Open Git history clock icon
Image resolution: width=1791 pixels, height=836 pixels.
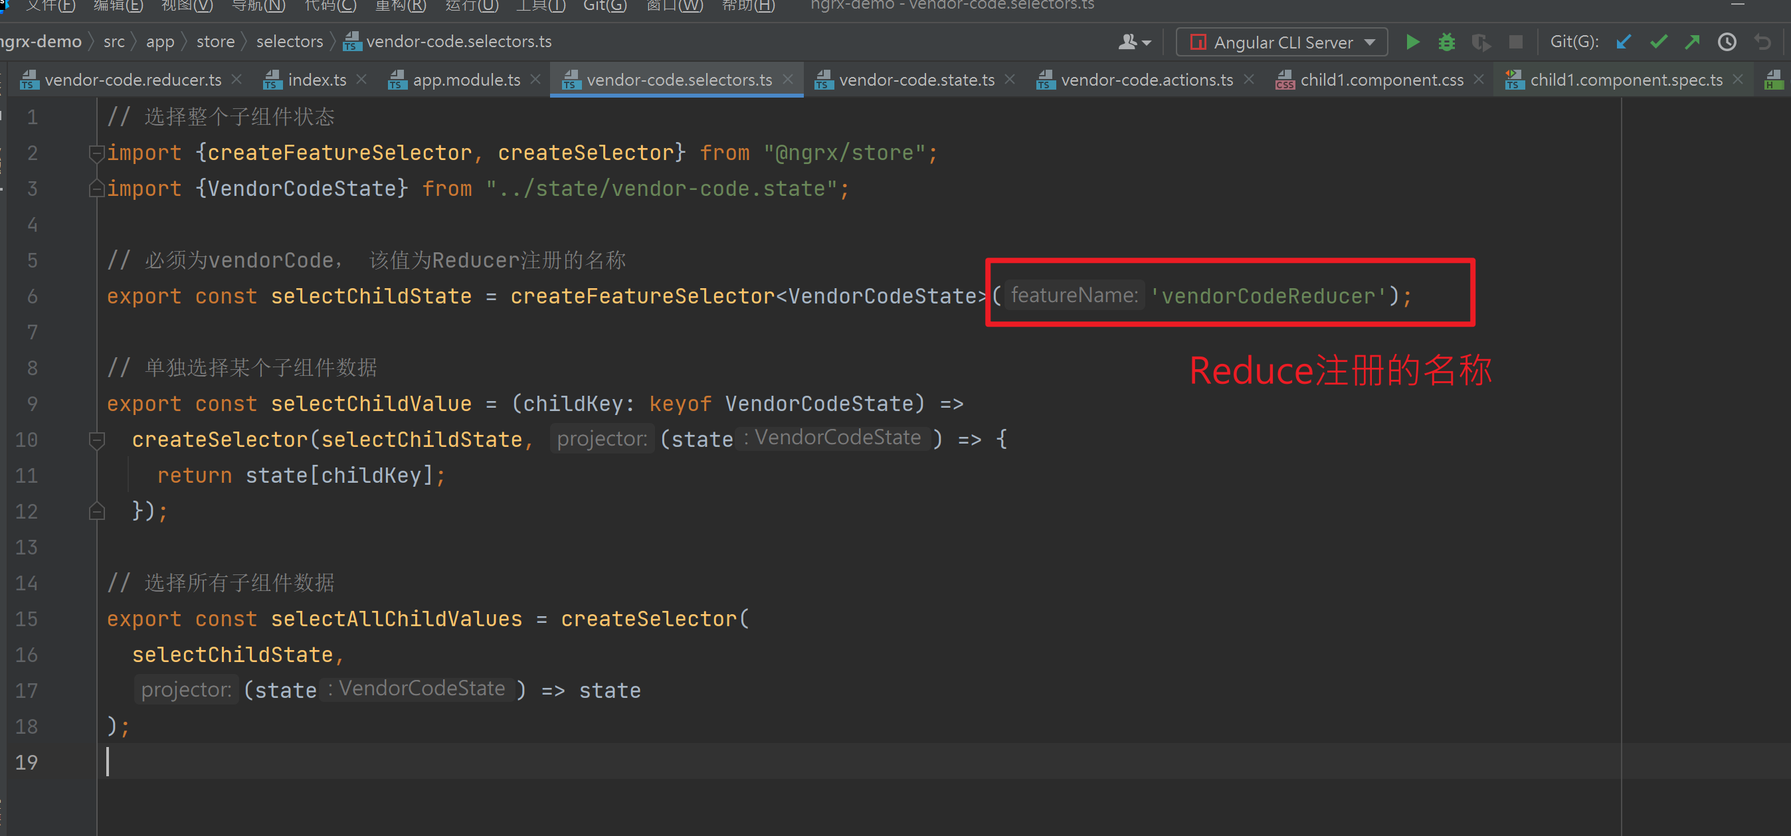1727,42
